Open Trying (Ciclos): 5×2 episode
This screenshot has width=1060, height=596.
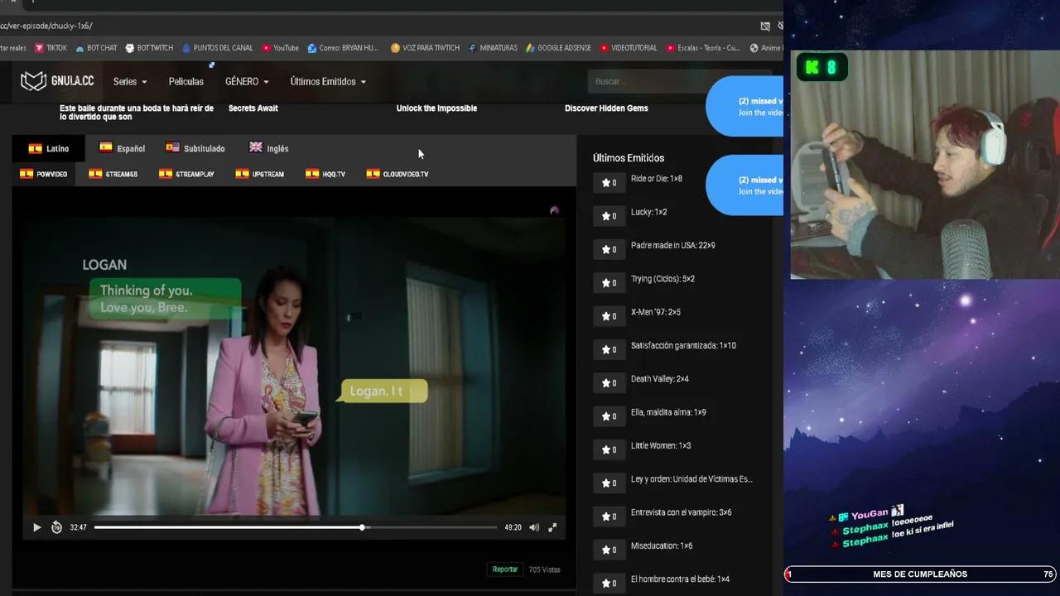pyautogui.click(x=662, y=279)
